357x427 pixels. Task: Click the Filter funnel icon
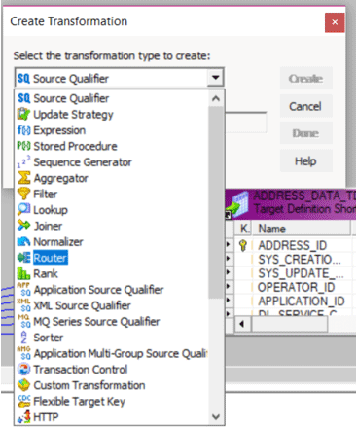point(23,194)
